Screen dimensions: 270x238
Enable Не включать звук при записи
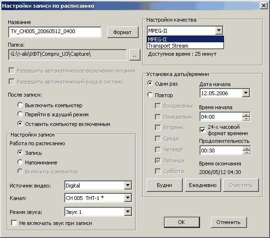pyautogui.click(x=14, y=223)
